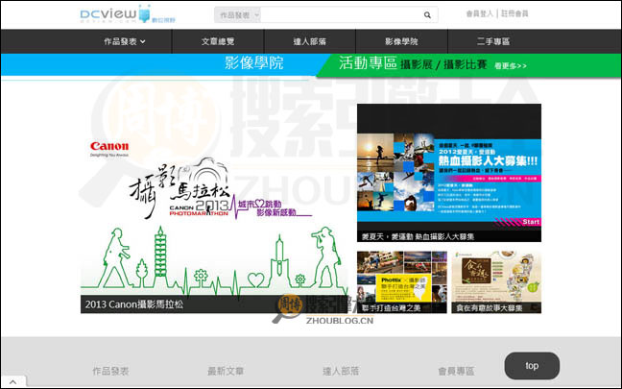Open the 作品發表 search category dropdown
Image resolution: width=622 pixels, height=389 pixels.
click(238, 15)
